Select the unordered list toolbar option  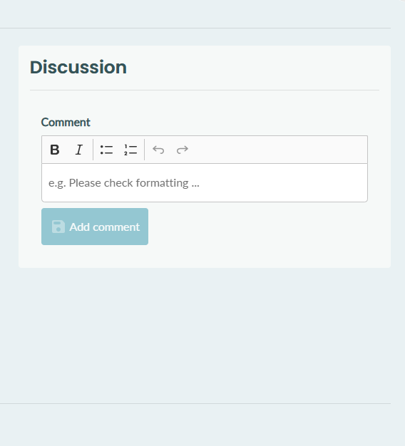(106, 150)
